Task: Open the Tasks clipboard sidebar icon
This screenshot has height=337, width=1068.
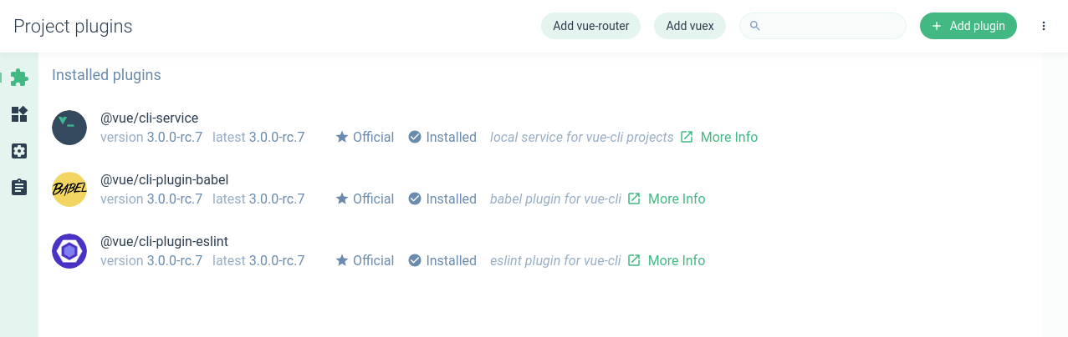Action: (x=19, y=188)
